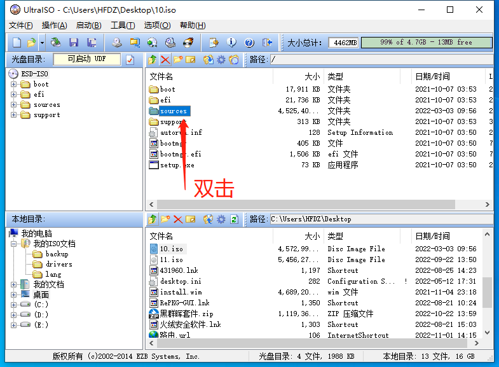
Task: Open the 选项(O) menu
Action: tap(157, 25)
